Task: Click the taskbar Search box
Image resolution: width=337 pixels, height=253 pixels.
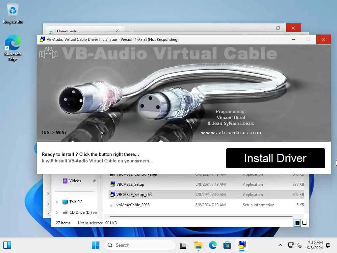Action: click(140, 245)
